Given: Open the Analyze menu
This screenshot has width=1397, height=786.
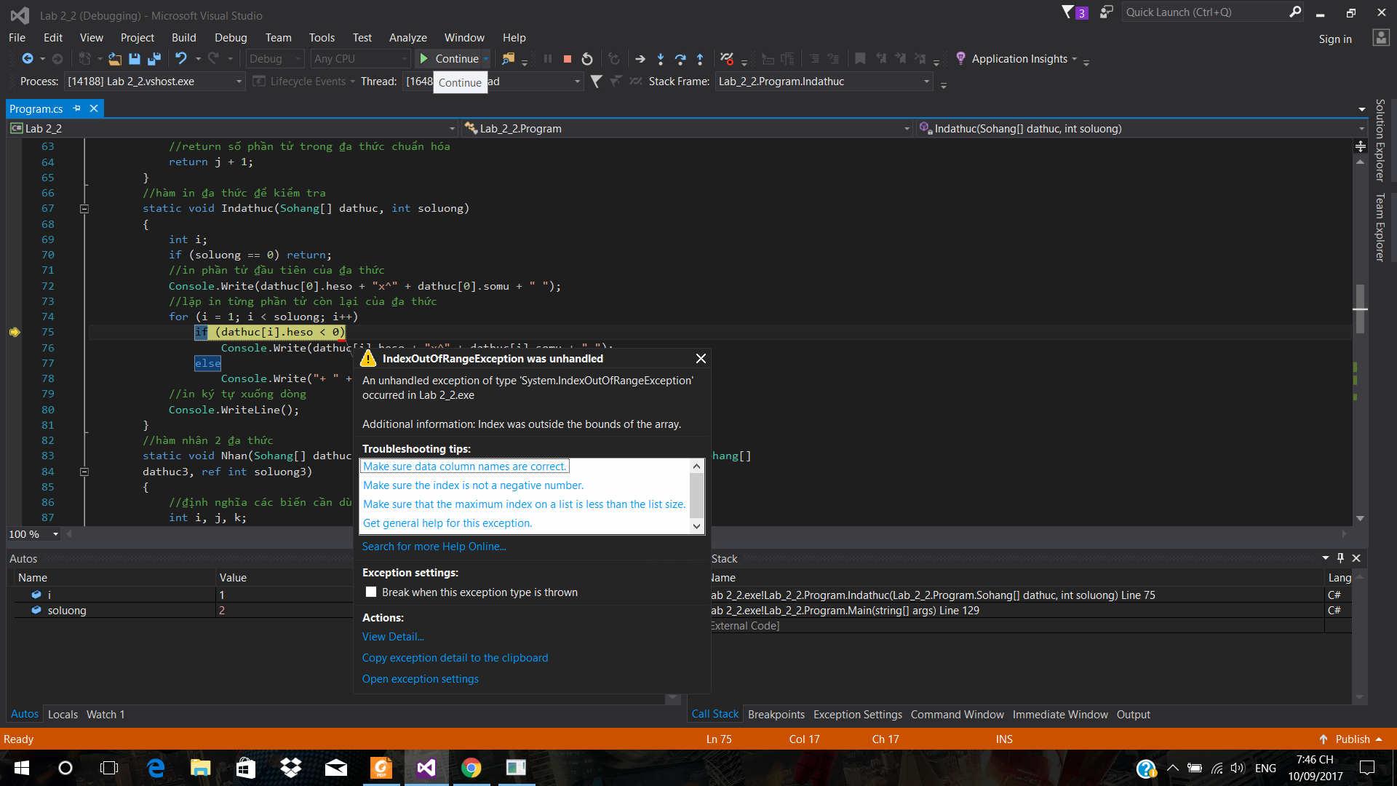Looking at the screenshot, I should pos(407,38).
